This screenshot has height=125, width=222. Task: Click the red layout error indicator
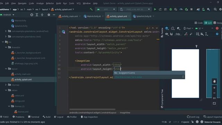(217, 28)
